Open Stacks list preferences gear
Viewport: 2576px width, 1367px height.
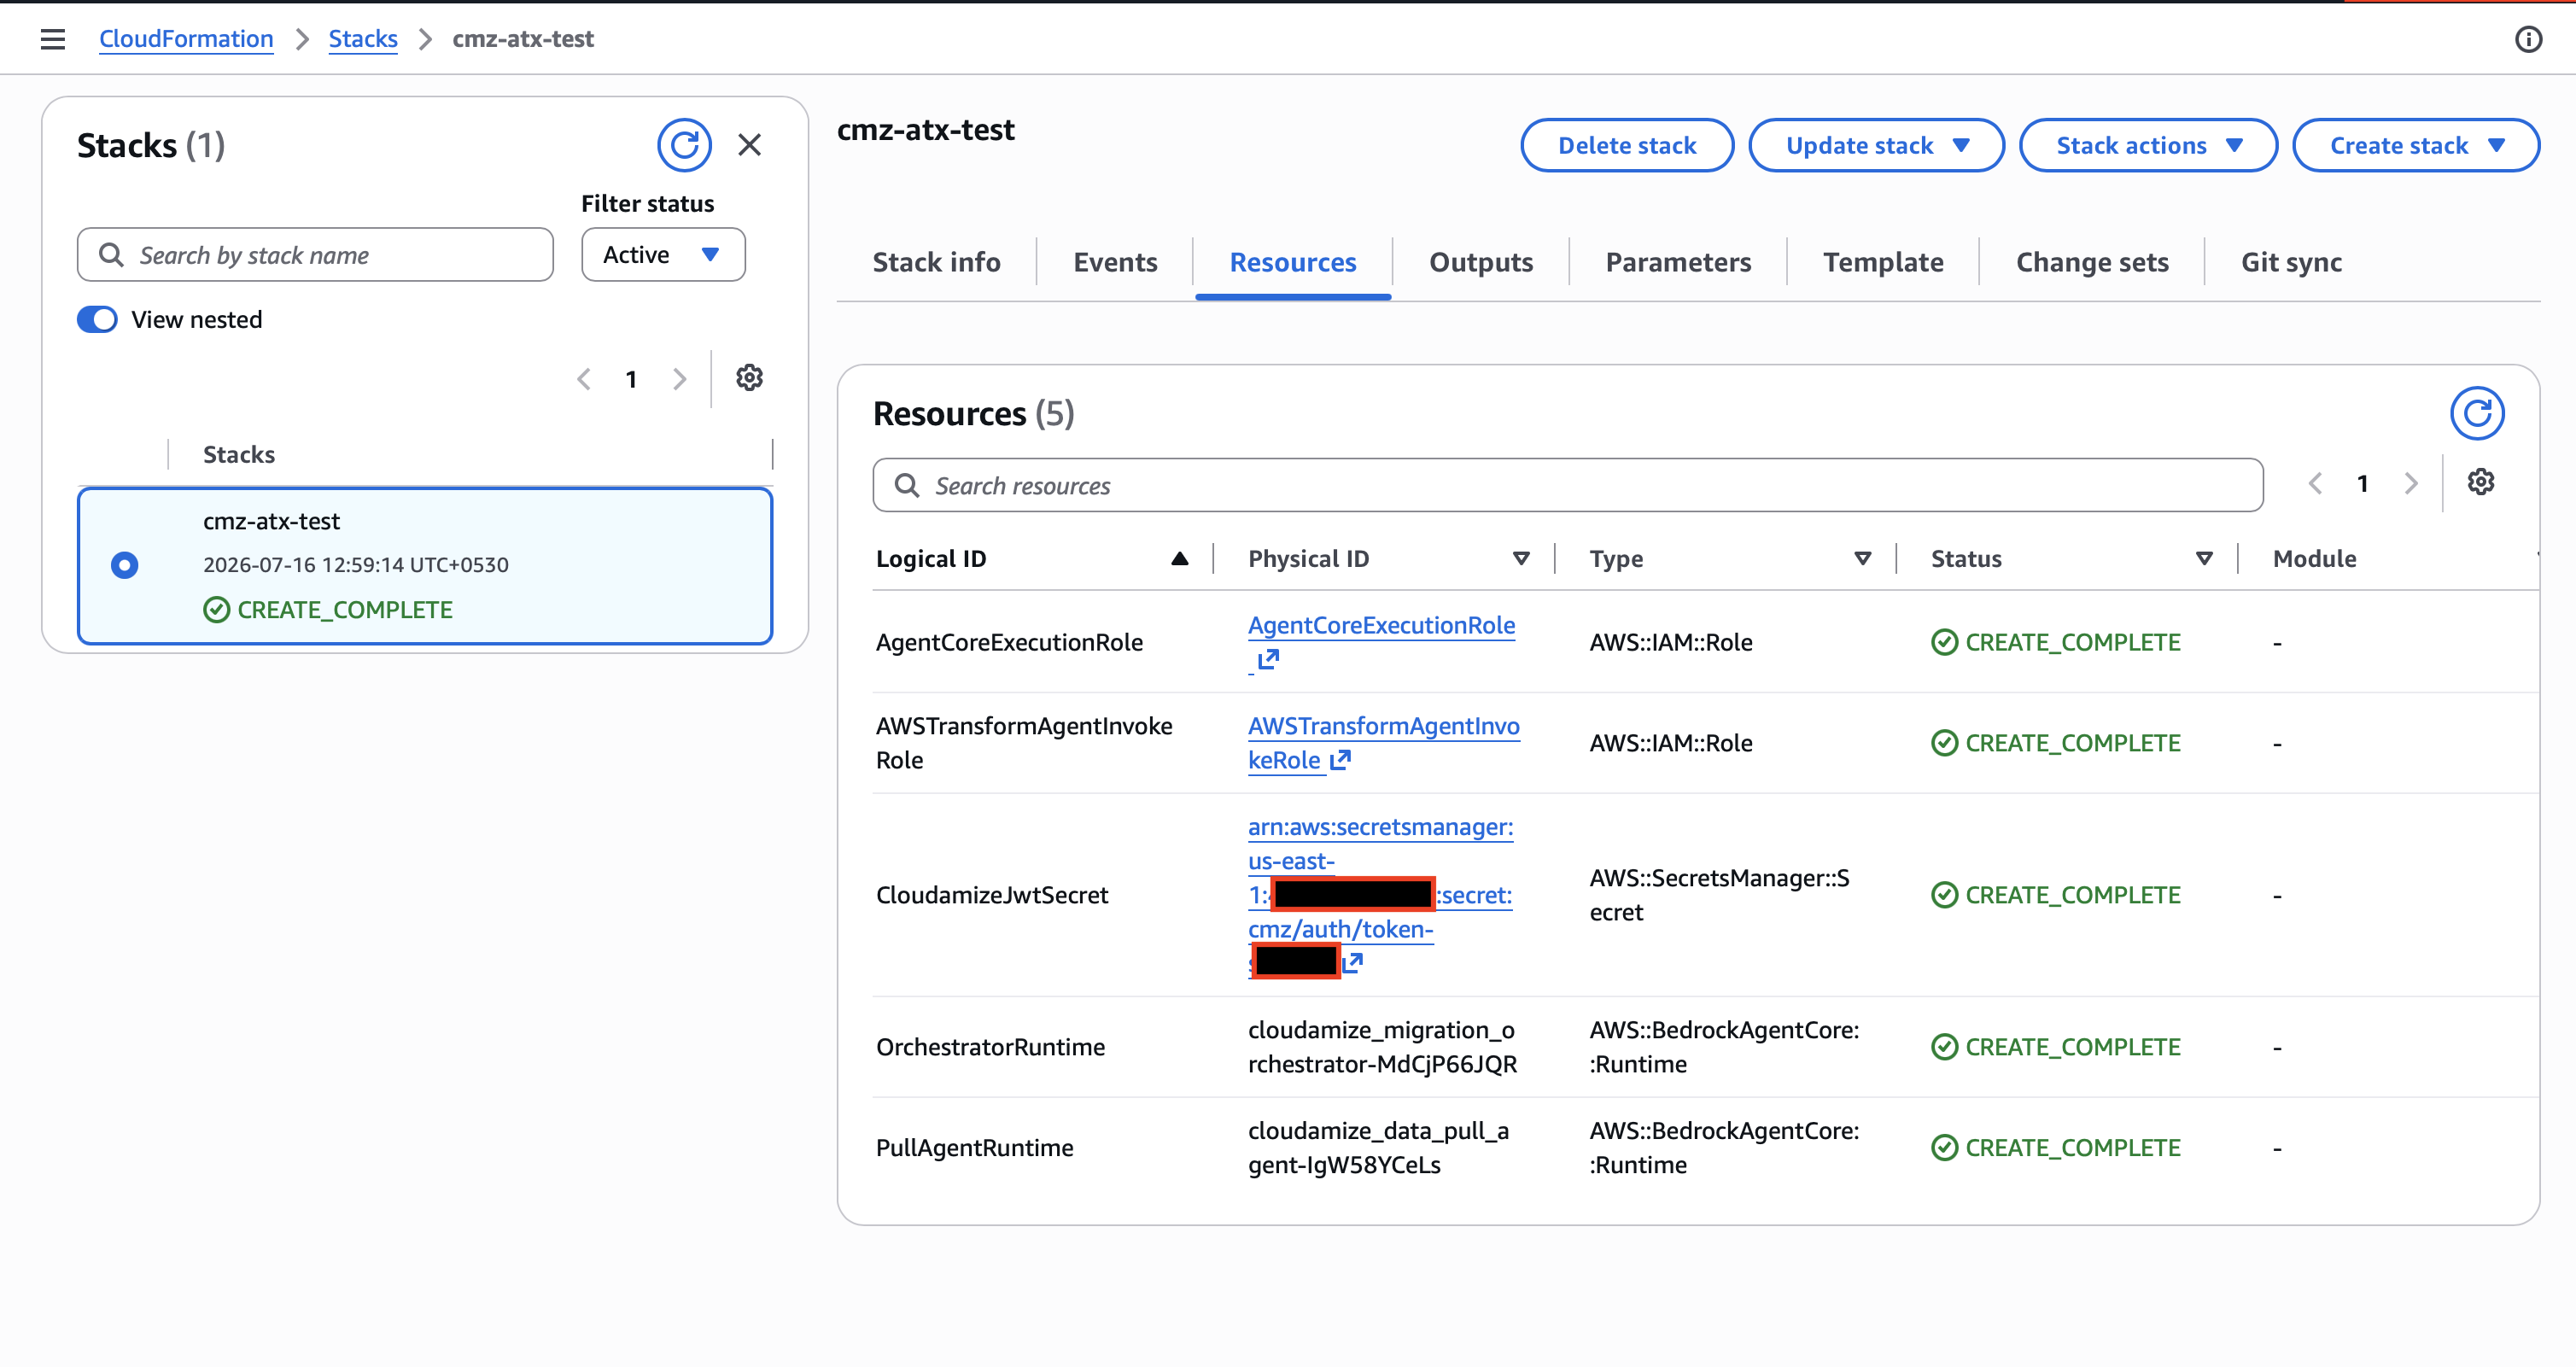tap(749, 378)
